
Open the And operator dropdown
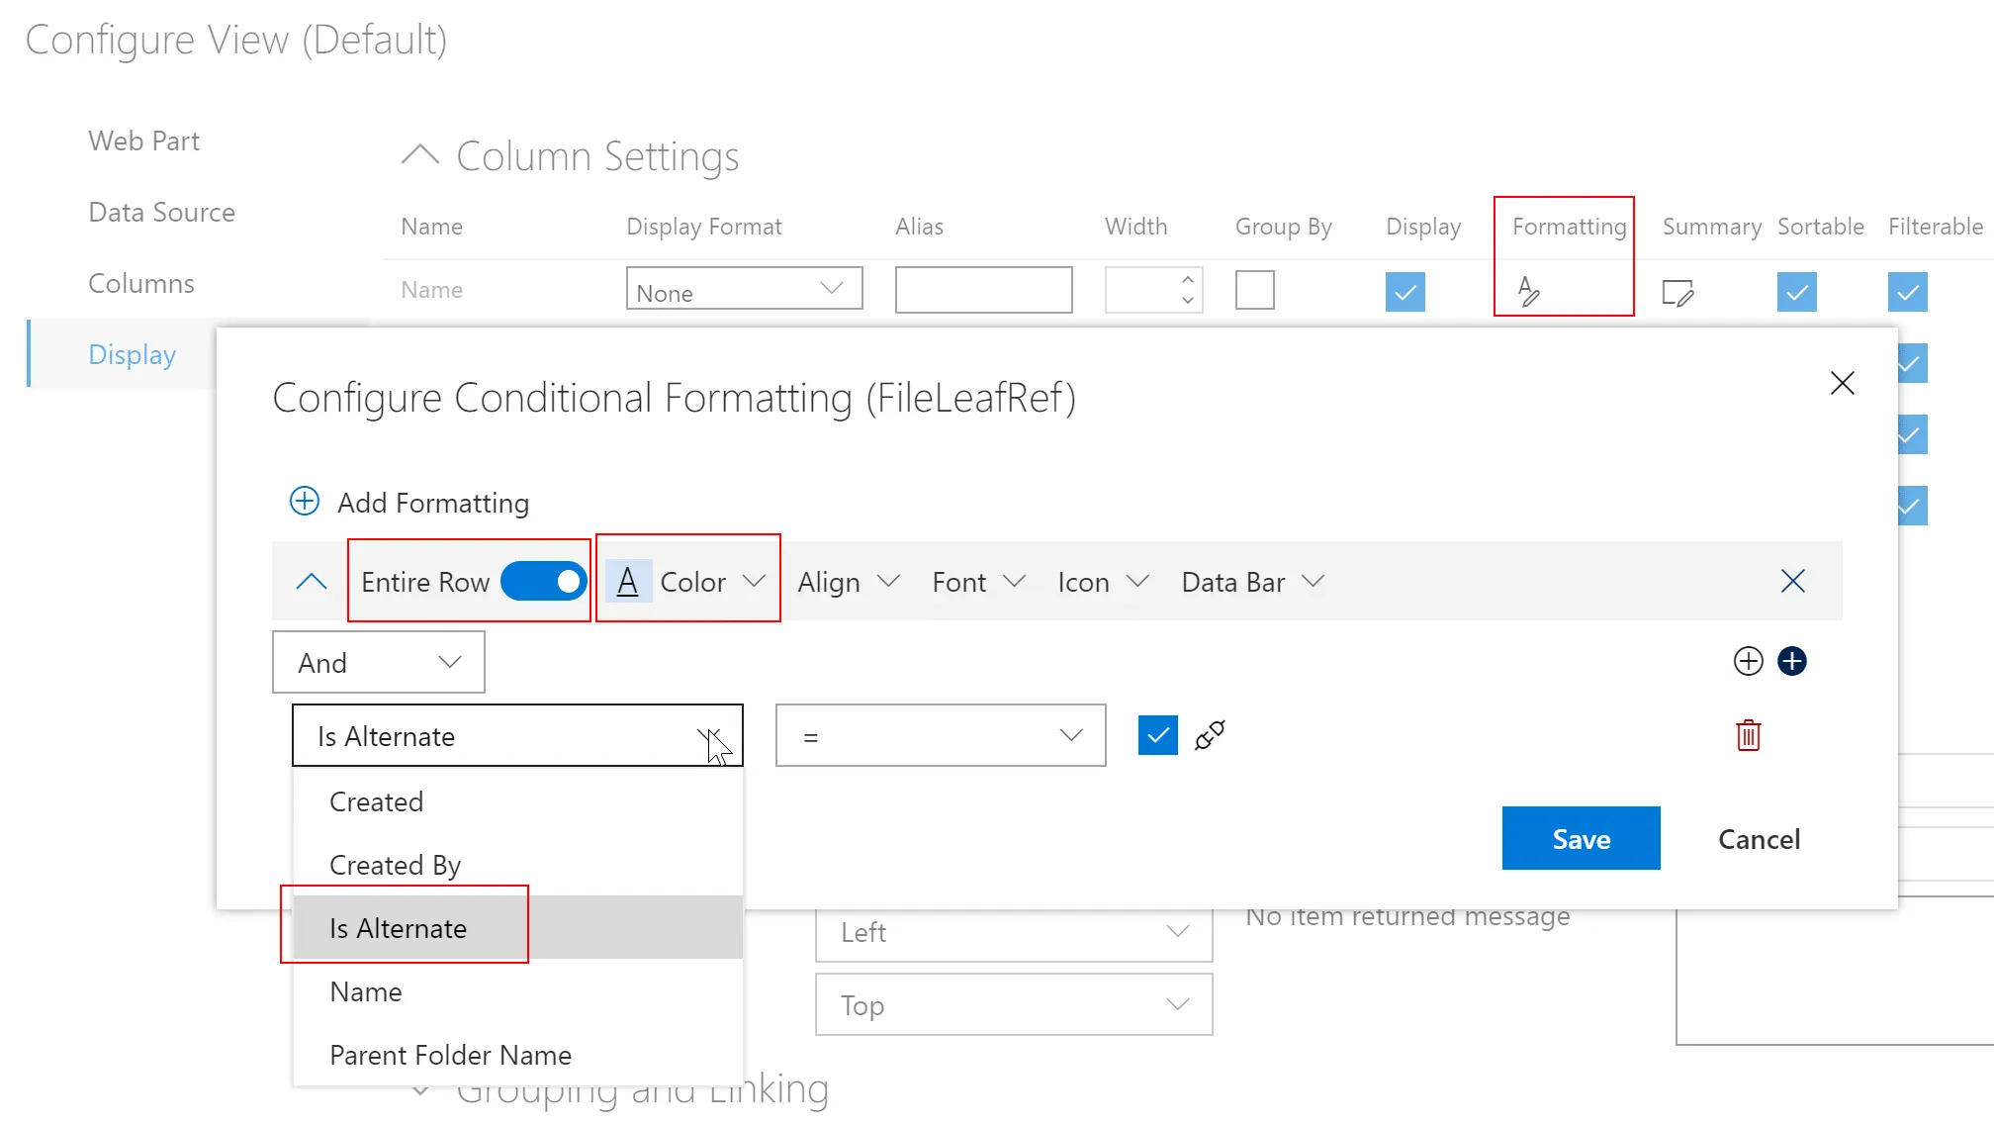[x=377, y=662]
